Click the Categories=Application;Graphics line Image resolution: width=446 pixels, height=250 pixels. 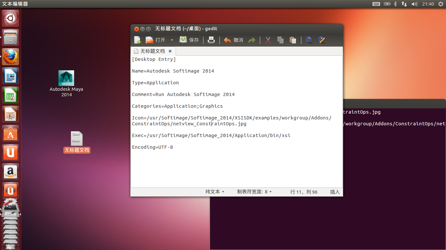point(177,106)
